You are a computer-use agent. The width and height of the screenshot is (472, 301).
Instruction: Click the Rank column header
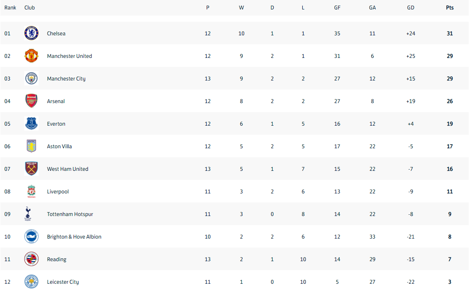pyautogui.click(x=10, y=7)
